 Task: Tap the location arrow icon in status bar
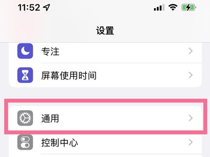point(47,8)
